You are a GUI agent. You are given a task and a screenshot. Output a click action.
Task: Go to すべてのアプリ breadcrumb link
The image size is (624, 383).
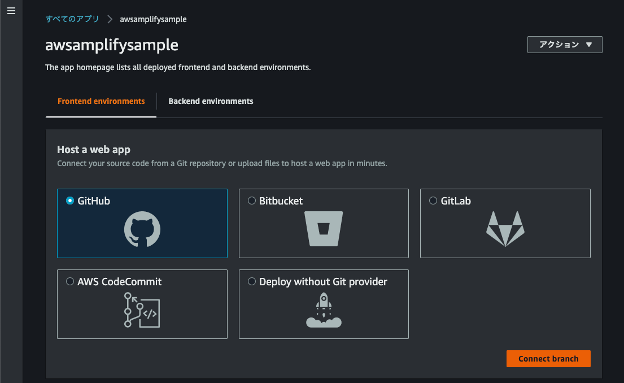point(72,19)
